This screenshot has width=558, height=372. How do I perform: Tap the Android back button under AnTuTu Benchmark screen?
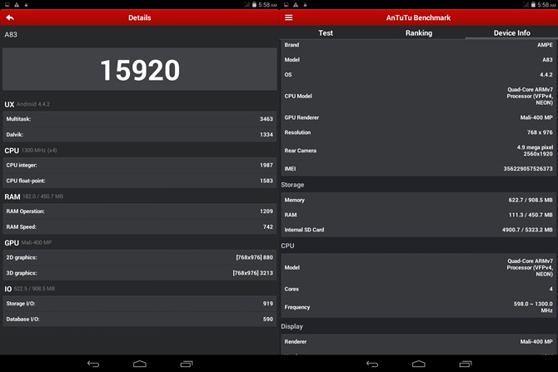[372, 364]
